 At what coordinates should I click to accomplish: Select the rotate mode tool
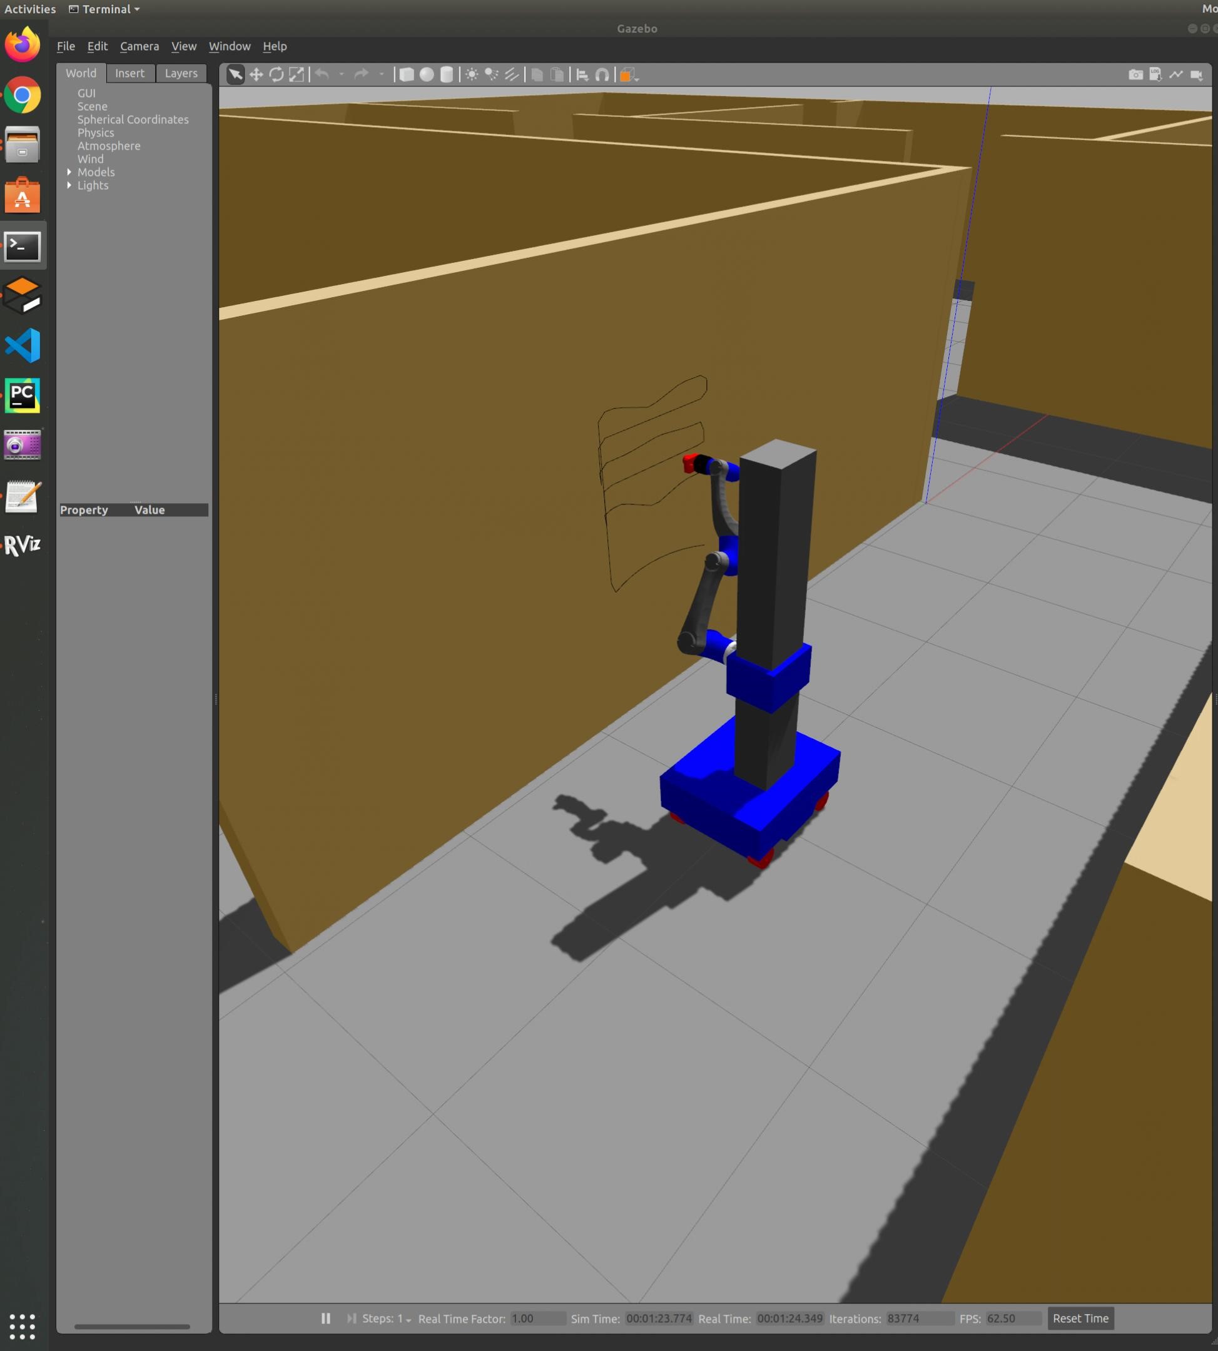277,75
